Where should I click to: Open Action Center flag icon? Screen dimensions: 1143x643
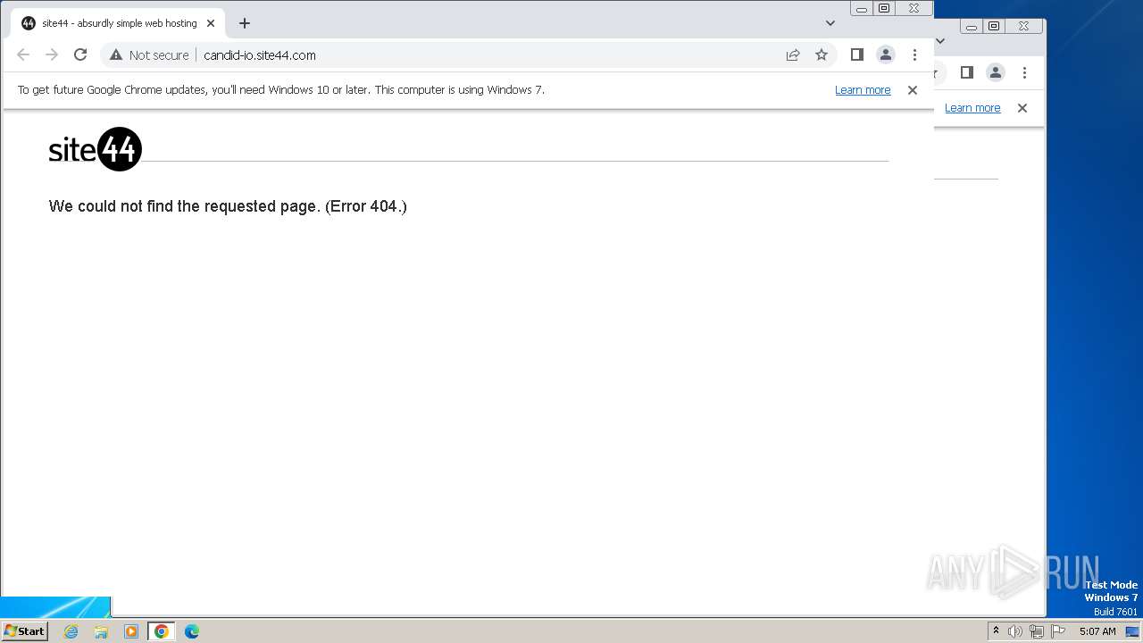point(1058,631)
